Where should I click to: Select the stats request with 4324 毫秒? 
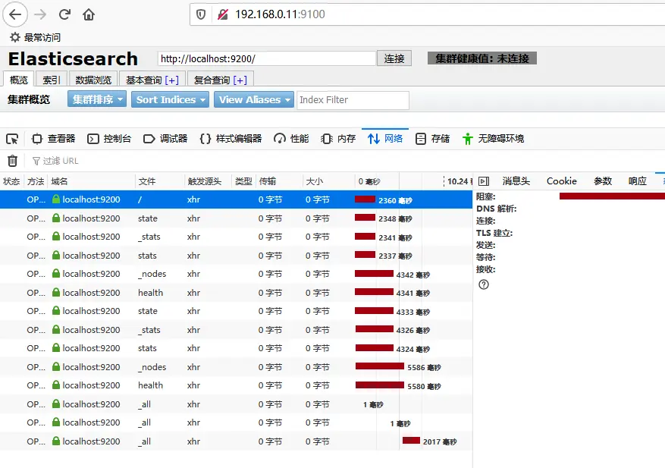pyautogui.click(x=237, y=348)
